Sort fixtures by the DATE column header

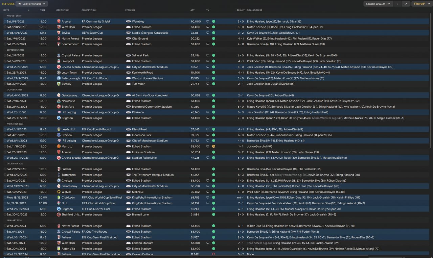point(6,10)
